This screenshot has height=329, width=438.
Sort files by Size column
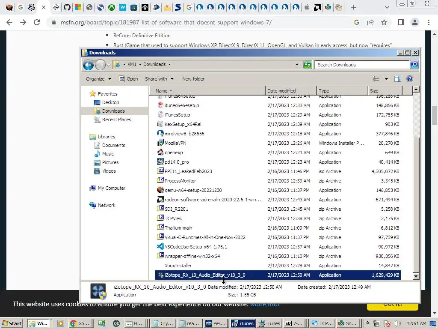pyautogui.click(x=385, y=91)
